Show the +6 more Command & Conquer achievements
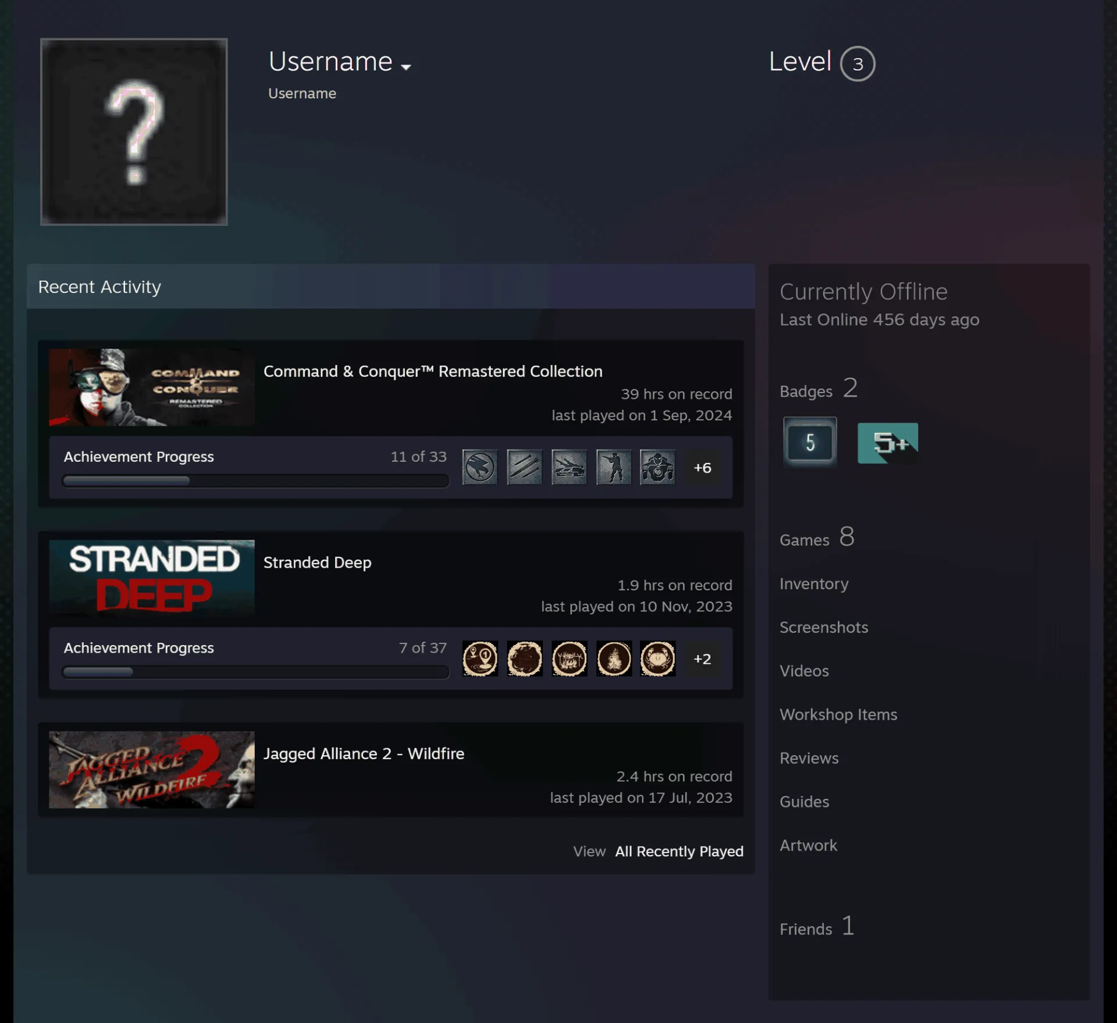This screenshot has height=1023, width=1117. pyautogui.click(x=702, y=468)
